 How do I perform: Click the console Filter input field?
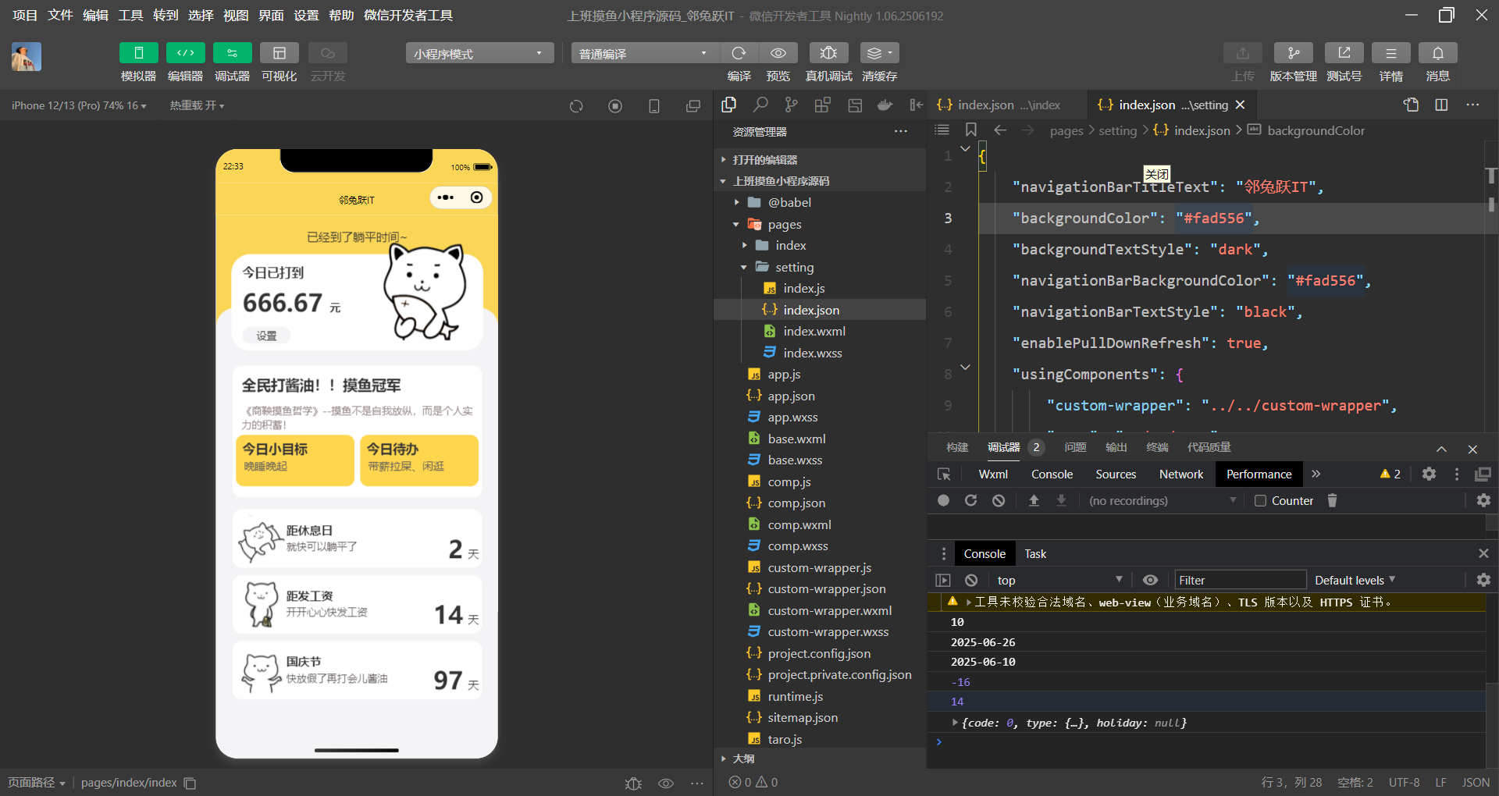pyautogui.click(x=1240, y=580)
